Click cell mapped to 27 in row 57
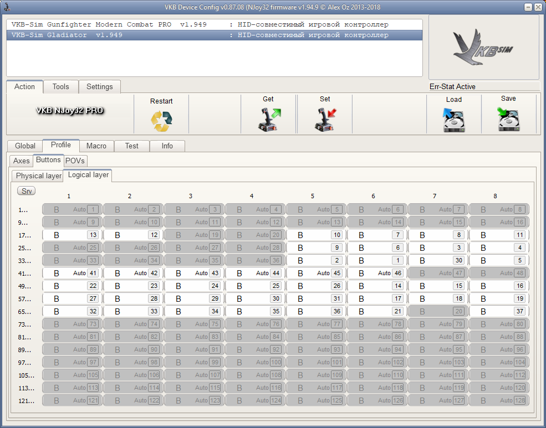Screen dimensions: 546x428 (x=72, y=298)
